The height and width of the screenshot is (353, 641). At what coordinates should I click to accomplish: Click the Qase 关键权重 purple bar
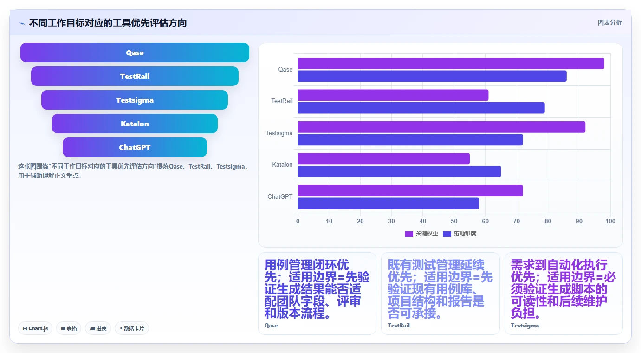pyautogui.click(x=451, y=63)
